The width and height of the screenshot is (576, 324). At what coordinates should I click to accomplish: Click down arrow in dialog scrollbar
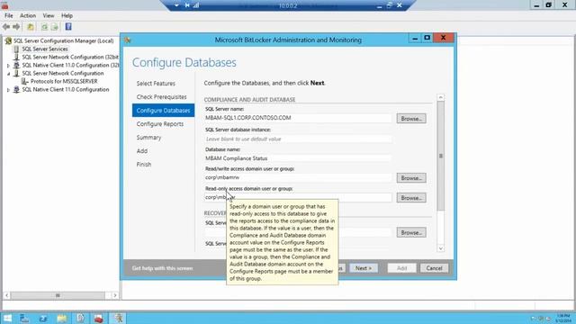441,248
